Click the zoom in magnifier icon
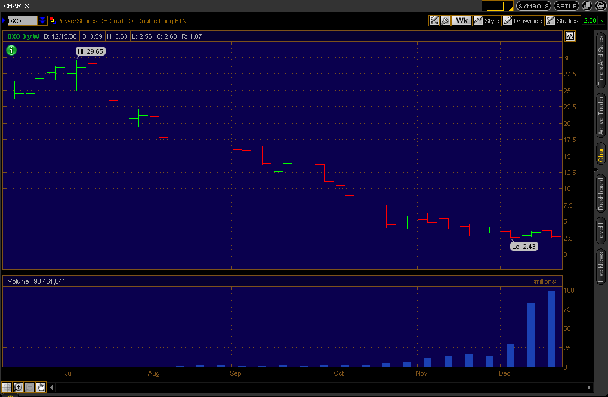The width and height of the screenshot is (608, 397). [x=18, y=387]
